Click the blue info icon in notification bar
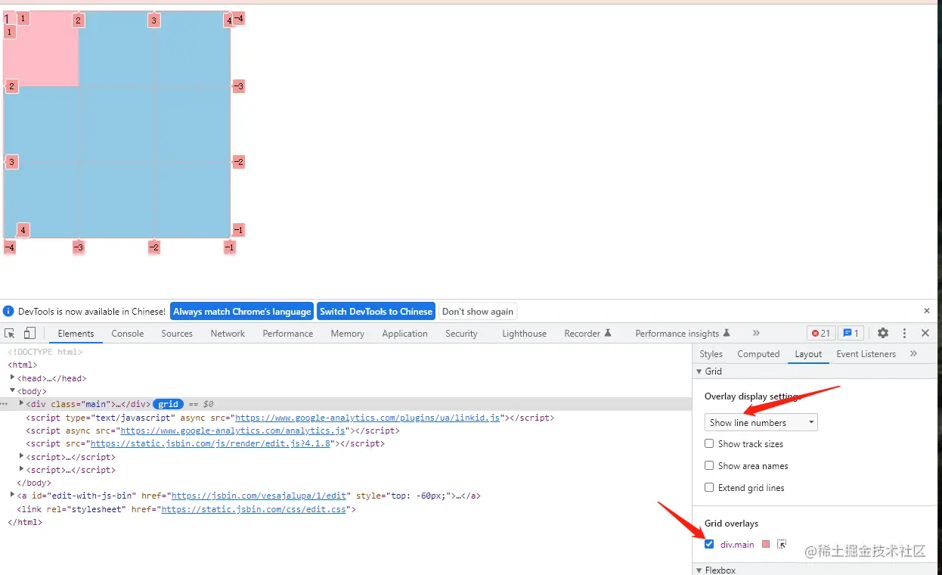The image size is (942, 575). tap(8, 311)
